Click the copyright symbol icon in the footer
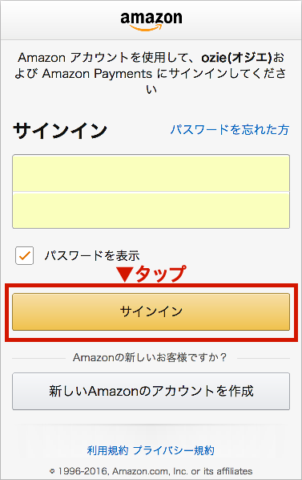 click(52, 471)
